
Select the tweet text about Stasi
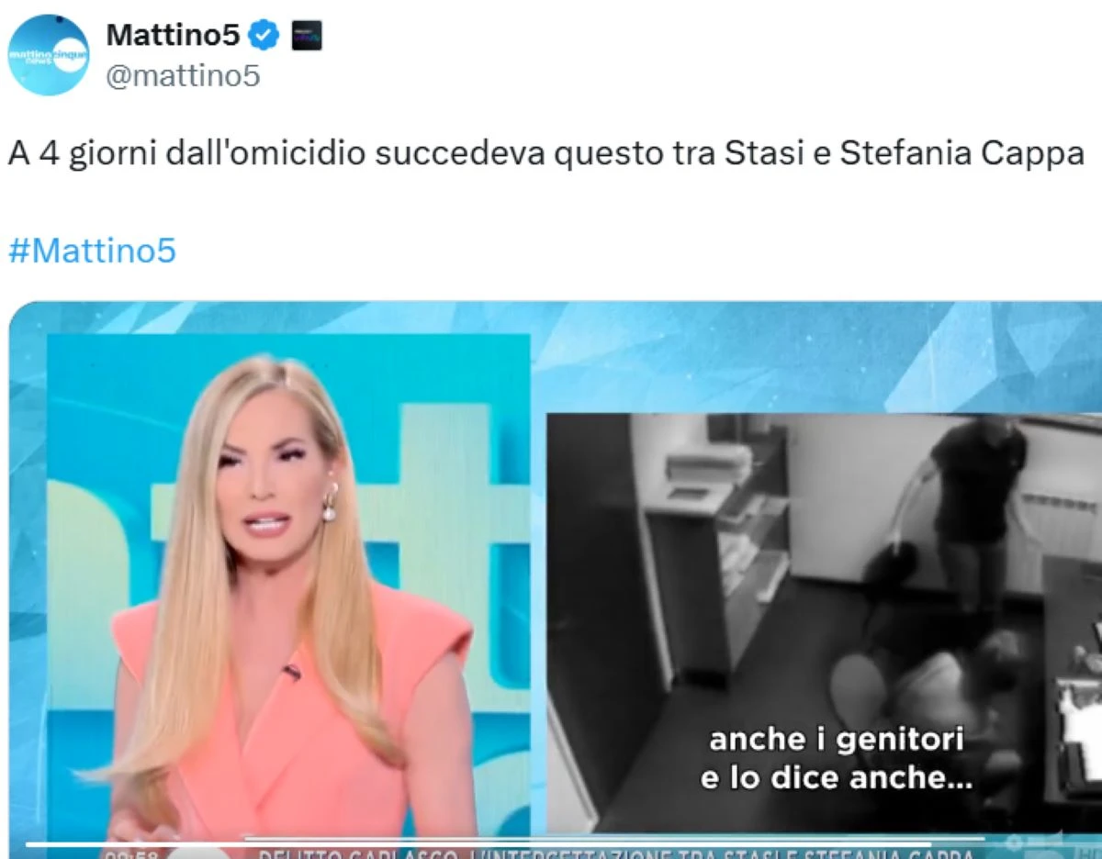(x=546, y=154)
